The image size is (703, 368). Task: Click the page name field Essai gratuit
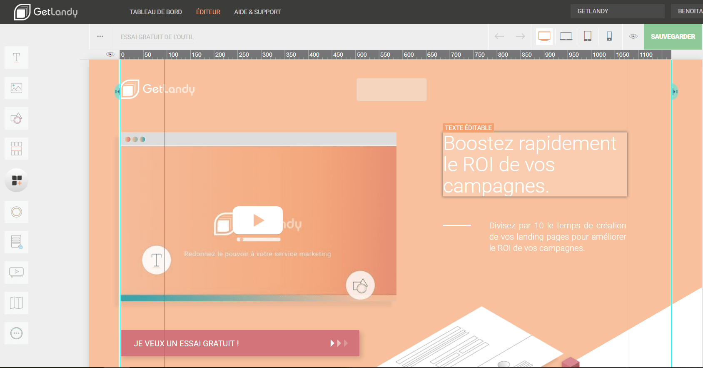pyautogui.click(x=157, y=37)
